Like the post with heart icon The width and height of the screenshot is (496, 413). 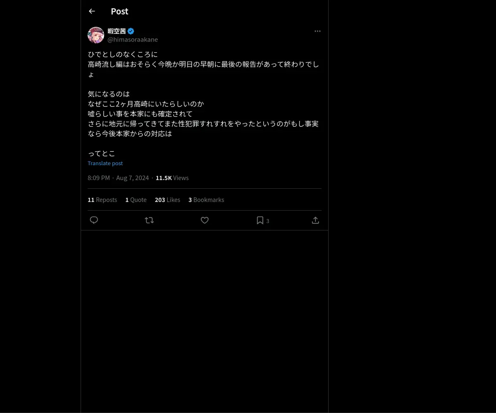coord(205,220)
